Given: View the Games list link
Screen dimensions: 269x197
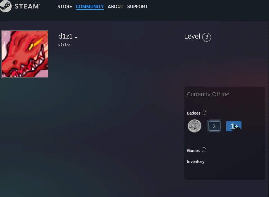Looking at the screenshot, I should pos(193,151).
